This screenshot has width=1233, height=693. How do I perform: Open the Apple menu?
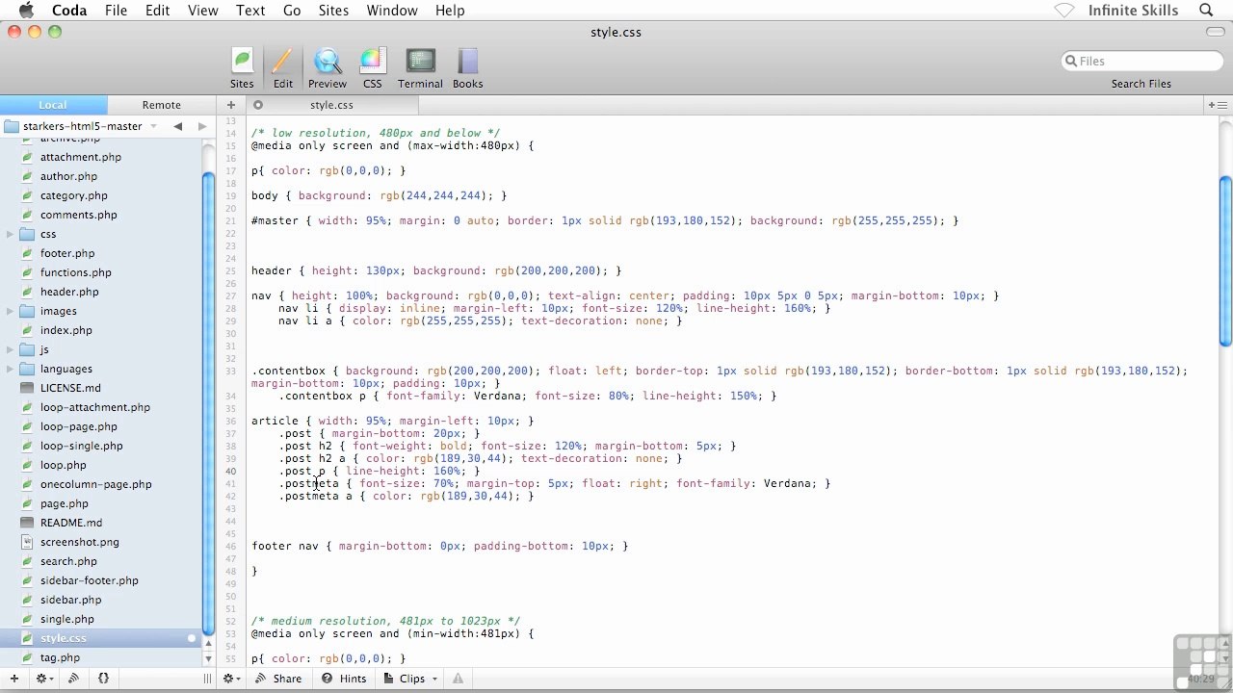[x=26, y=11]
